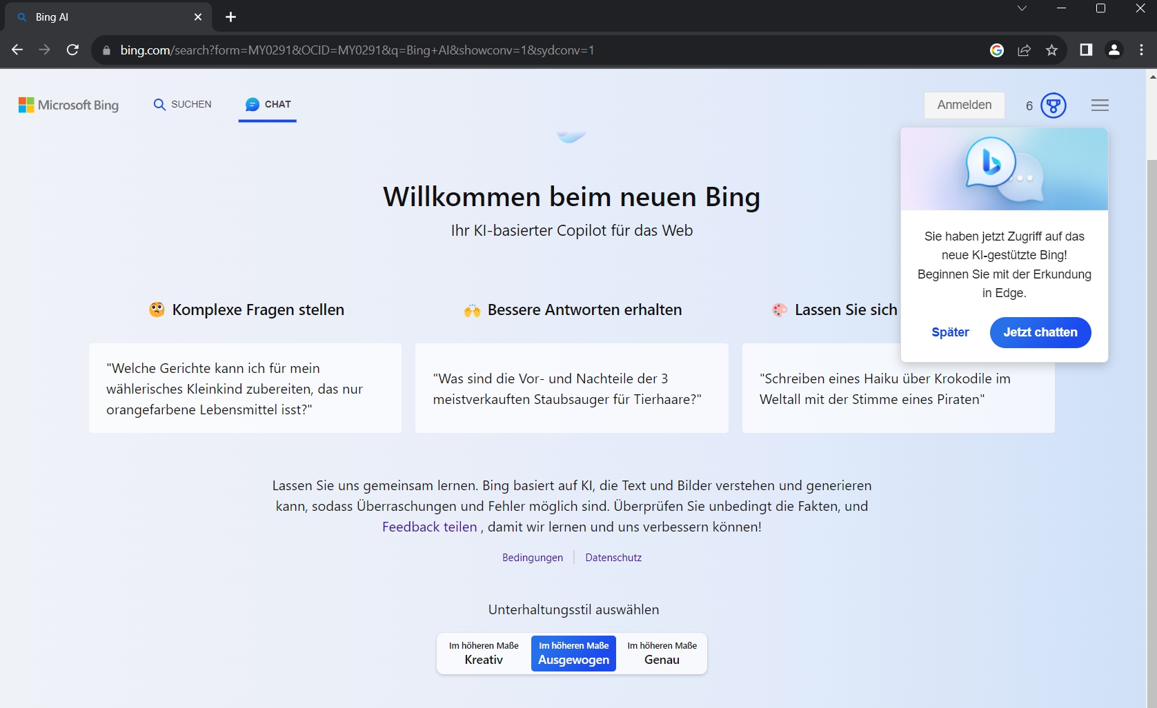Open the Bedingungen link
This screenshot has width=1157, height=708.
(x=533, y=558)
